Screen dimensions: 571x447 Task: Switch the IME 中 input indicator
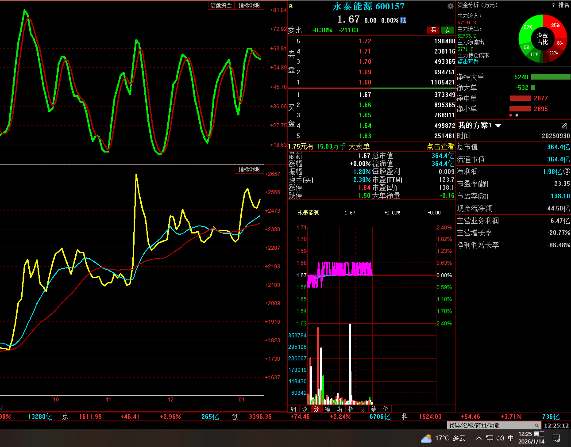511,438
